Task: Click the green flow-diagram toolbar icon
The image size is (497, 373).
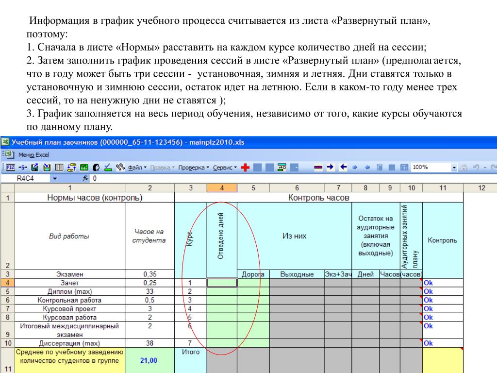Action: (x=282, y=167)
